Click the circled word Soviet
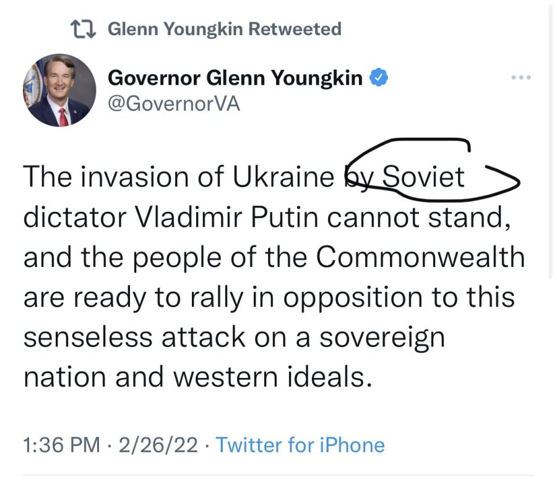This screenshot has height=493, width=557. [x=423, y=176]
